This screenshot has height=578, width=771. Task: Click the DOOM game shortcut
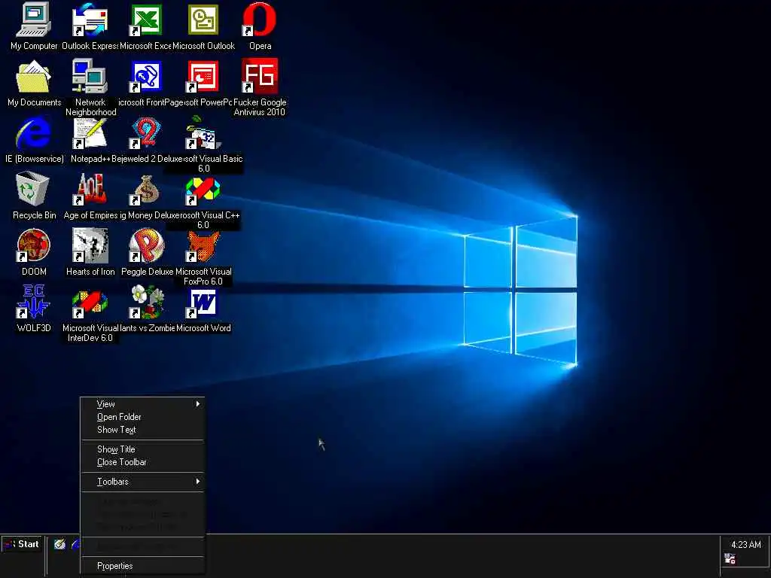[x=33, y=245]
